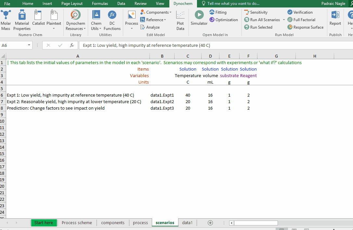Open the Simulator

[x=199, y=19]
